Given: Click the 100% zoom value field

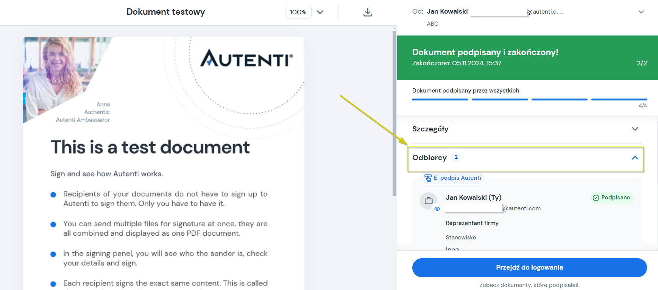Looking at the screenshot, I should click(x=298, y=12).
